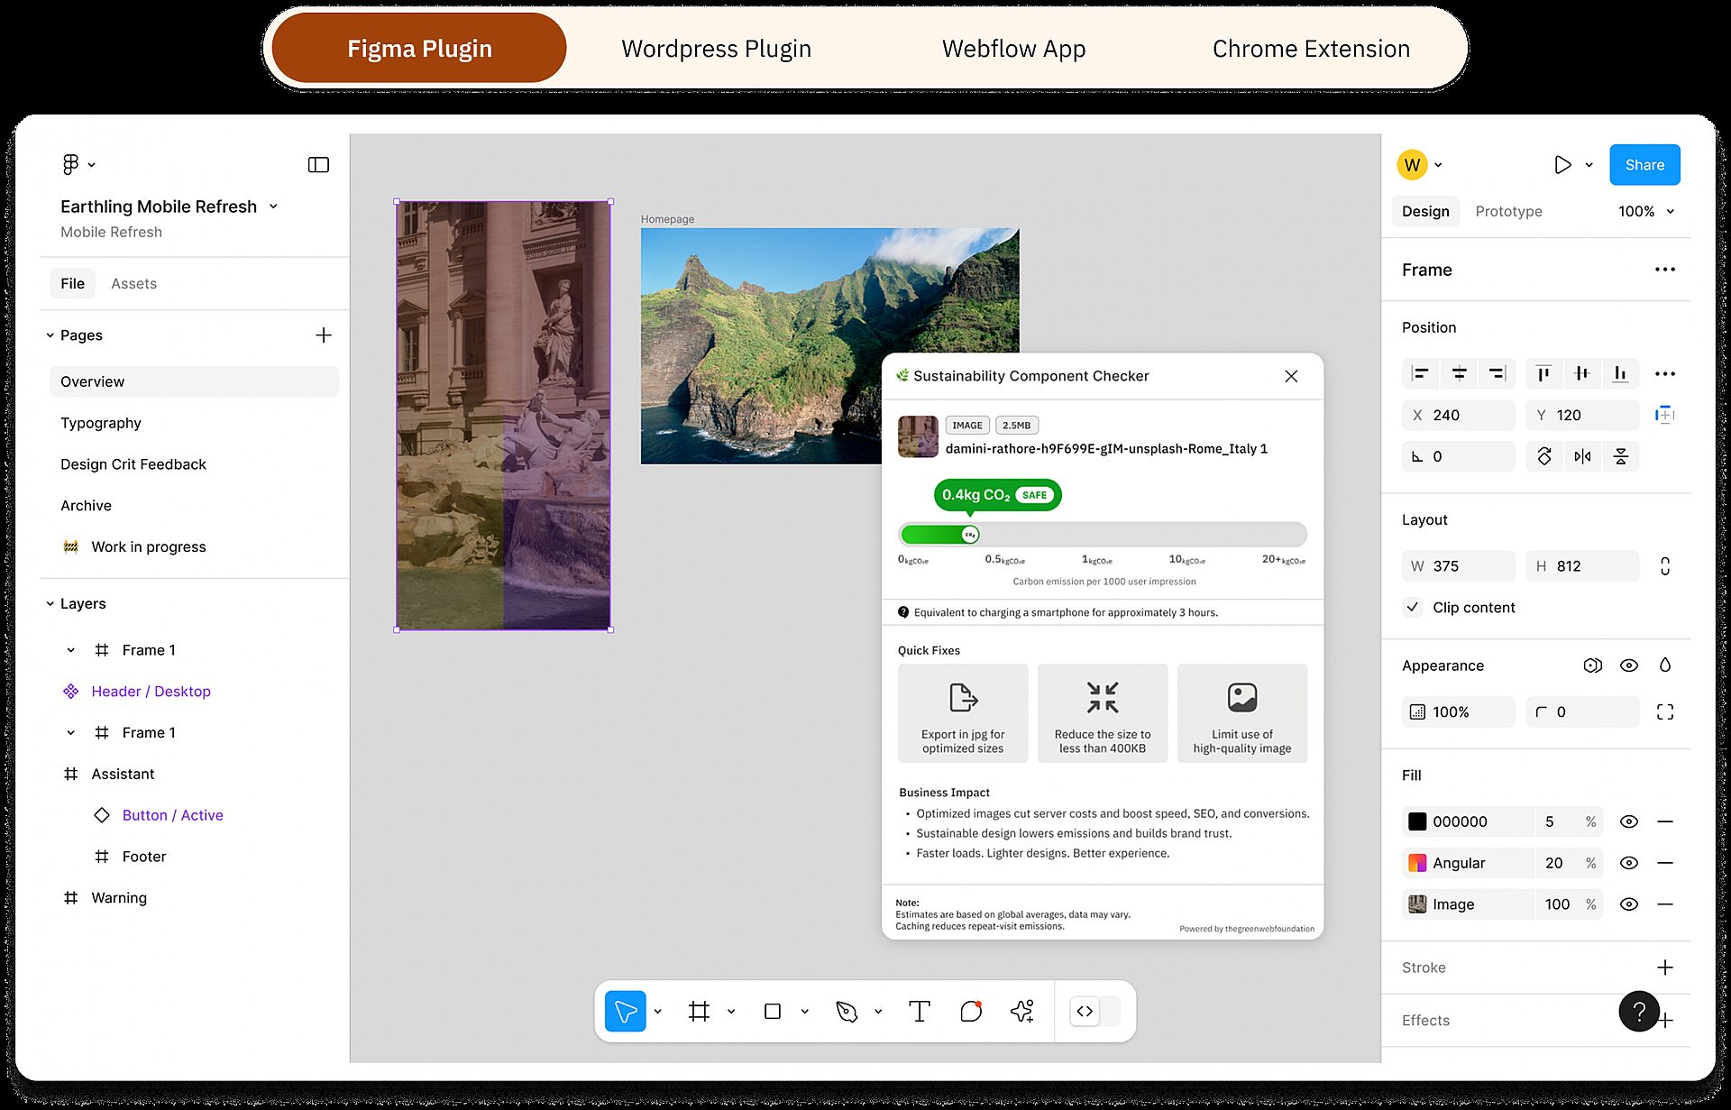Viewport: 1731px width, 1110px height.
Task: Click the Share button
Action: pyautogui.click(x=1644, y=164)
